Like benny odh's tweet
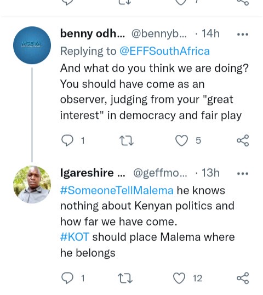 [x=181, y=140]
